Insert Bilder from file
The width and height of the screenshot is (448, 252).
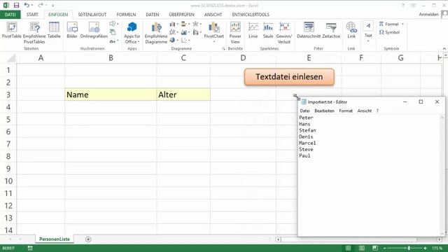pos(72,30)
